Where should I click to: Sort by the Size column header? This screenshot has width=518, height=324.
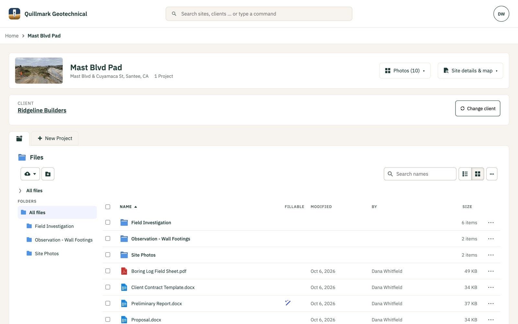pyautogui.click(x=467, y=207)
